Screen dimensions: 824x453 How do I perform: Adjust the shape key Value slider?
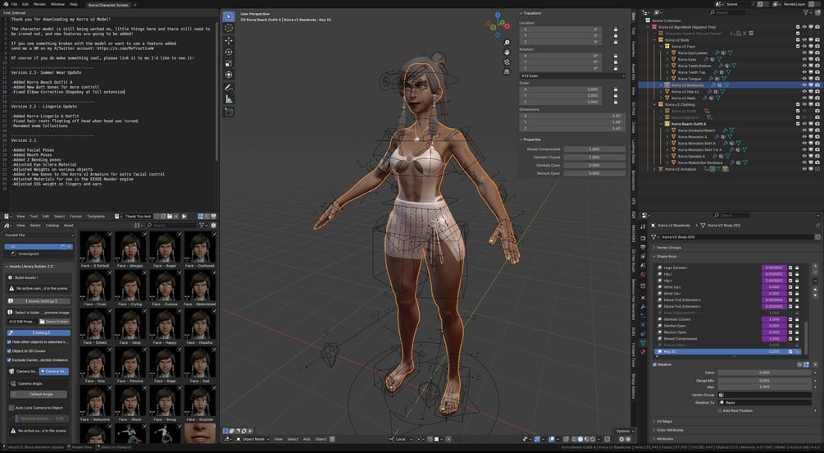click(765, 373)
